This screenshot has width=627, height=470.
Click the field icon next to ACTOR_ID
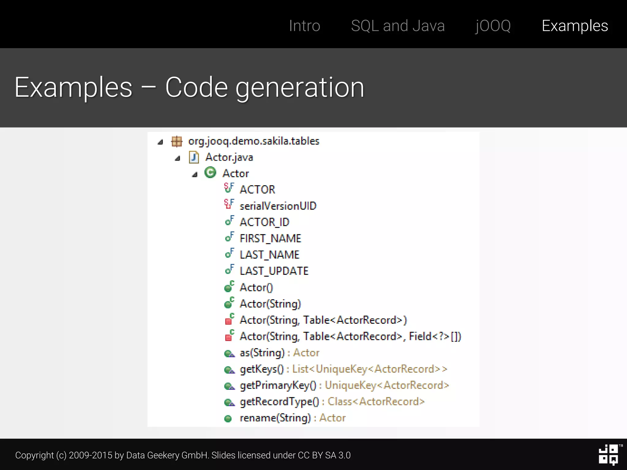pos(229,221)
